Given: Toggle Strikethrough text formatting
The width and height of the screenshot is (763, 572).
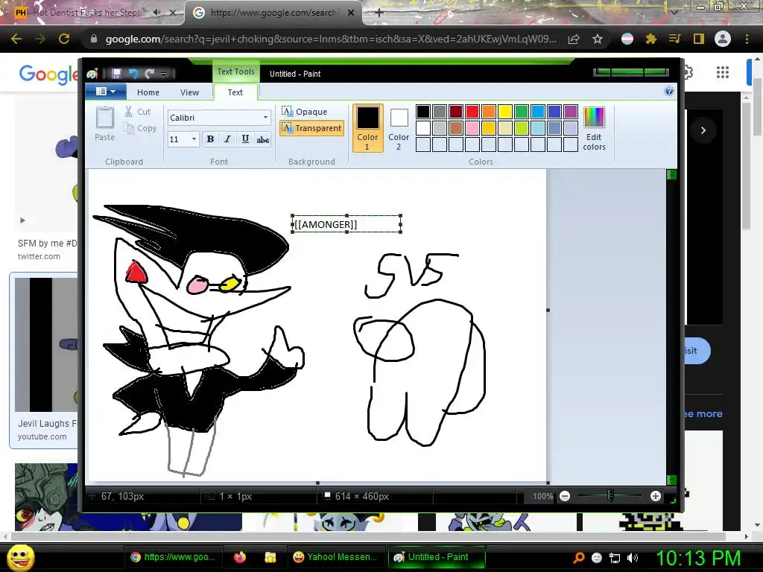Looking at the screenshot, I should (263, 139).
